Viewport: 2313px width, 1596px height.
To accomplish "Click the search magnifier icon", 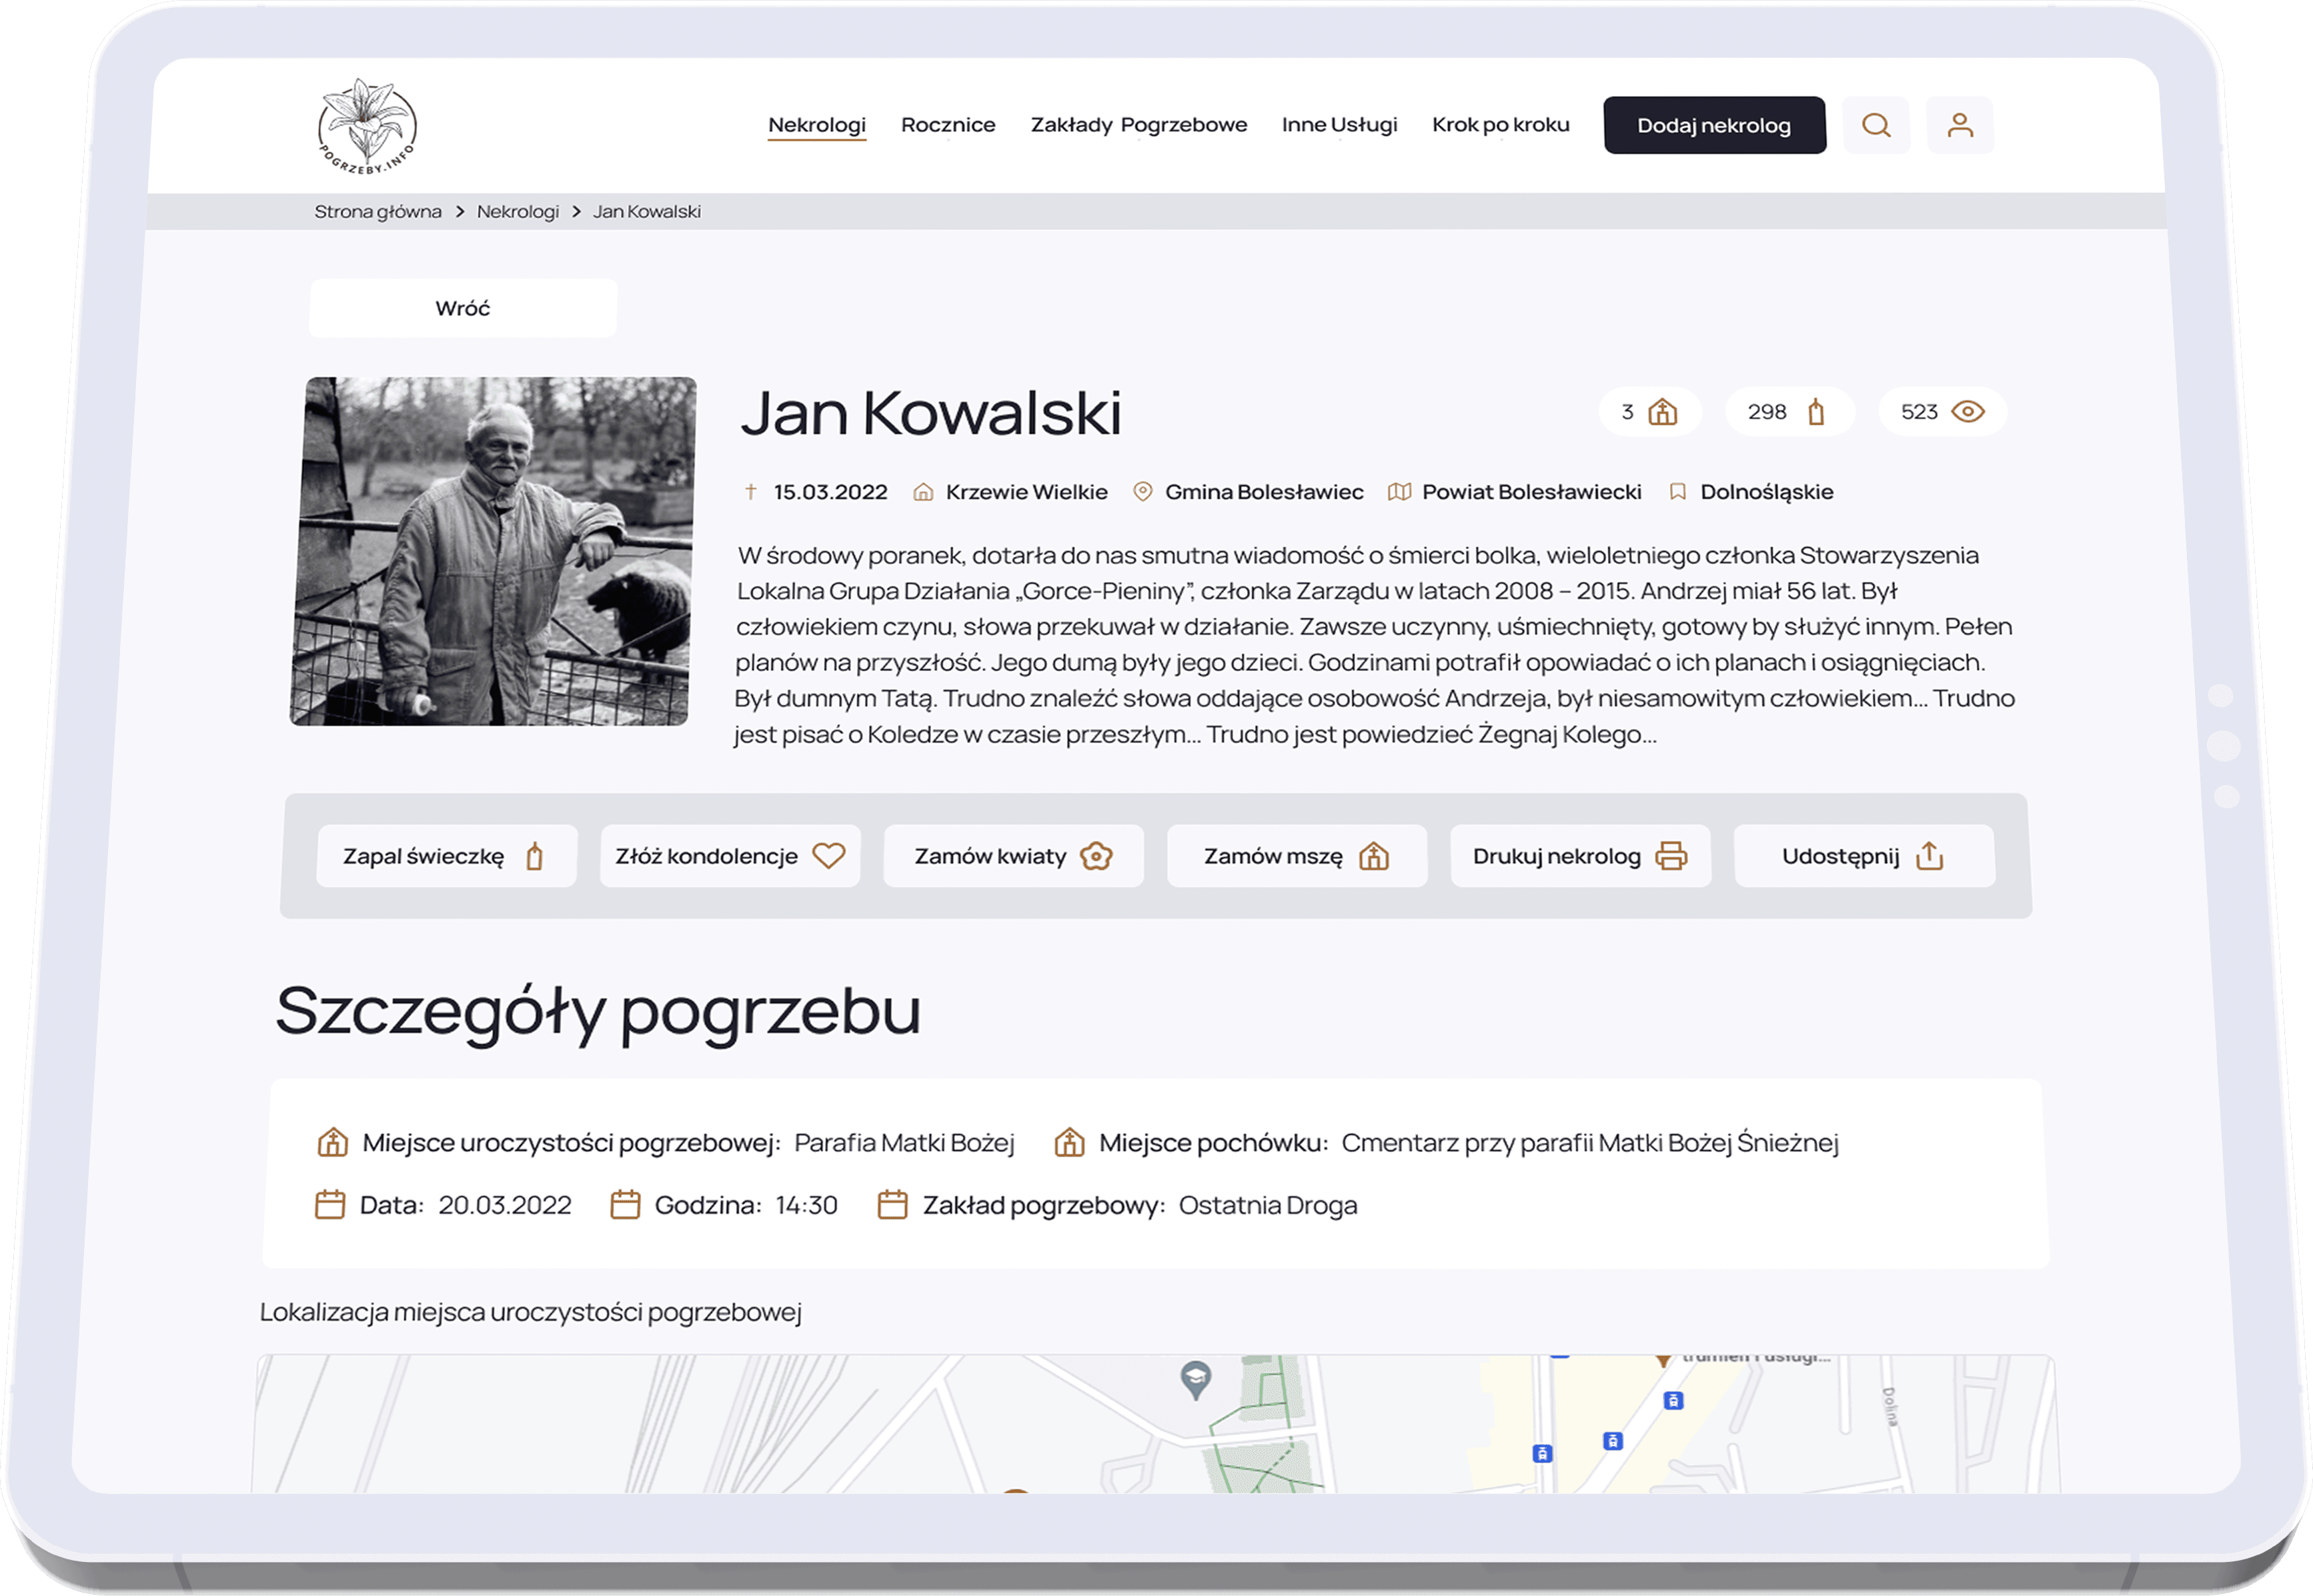I will [1876, 125].
